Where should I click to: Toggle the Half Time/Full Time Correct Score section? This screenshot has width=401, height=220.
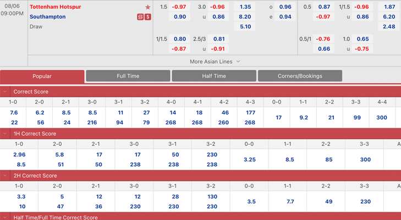(5, 217)
